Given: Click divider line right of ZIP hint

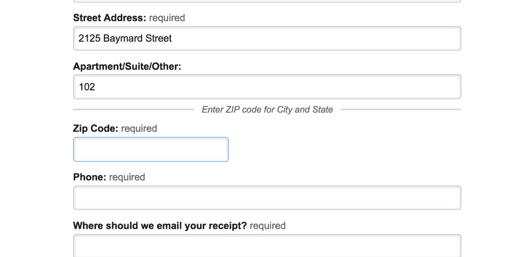Looking at the screenshot, I should click(x=401, y=110).
